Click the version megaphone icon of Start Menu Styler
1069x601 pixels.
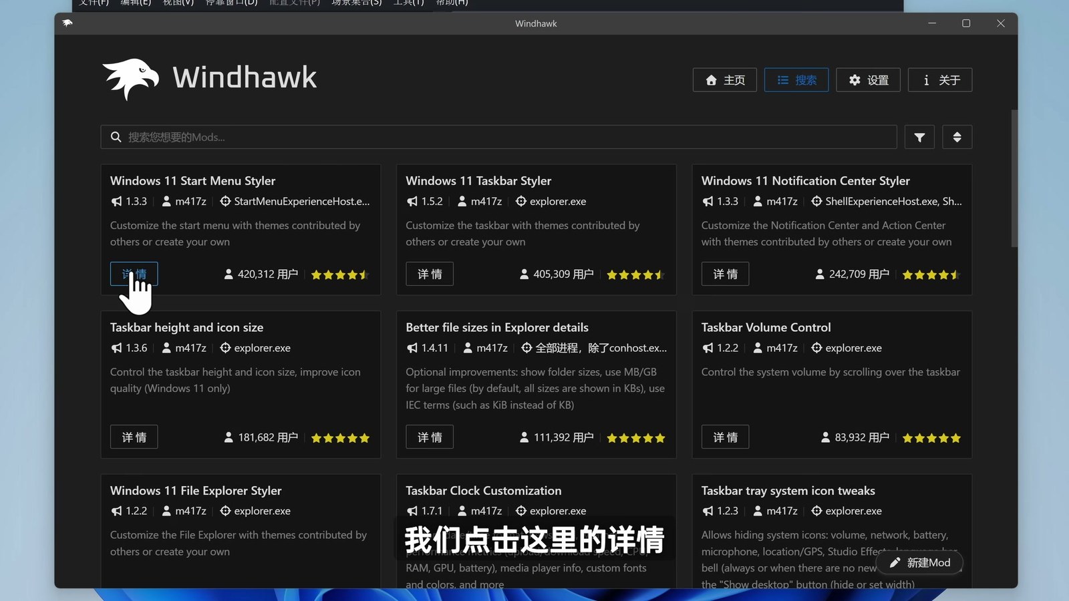(x=116, y=201)
